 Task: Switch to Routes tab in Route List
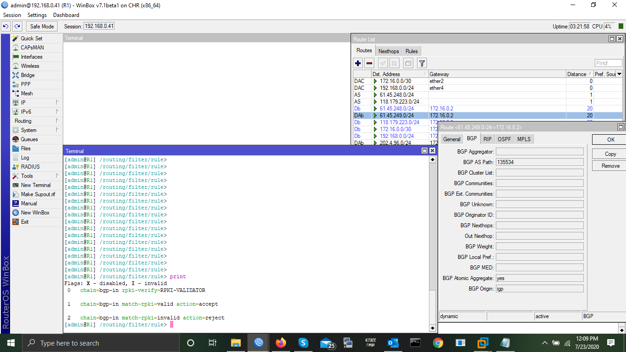(x=364, y=51)
